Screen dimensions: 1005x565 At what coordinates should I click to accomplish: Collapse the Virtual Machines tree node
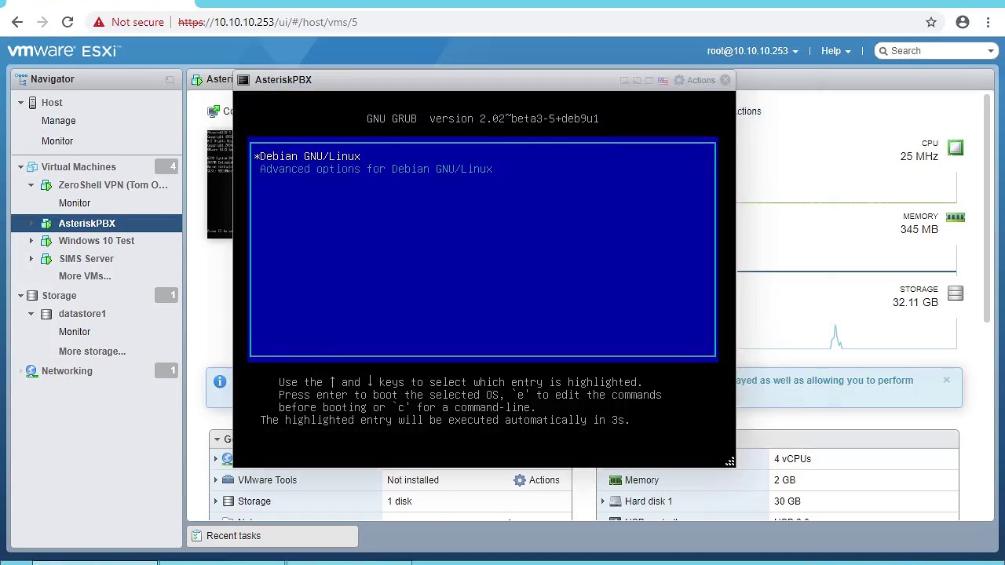21,167
